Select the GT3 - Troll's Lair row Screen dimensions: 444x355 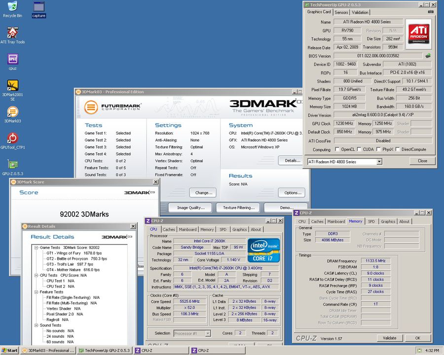click(x=70, y=264)
